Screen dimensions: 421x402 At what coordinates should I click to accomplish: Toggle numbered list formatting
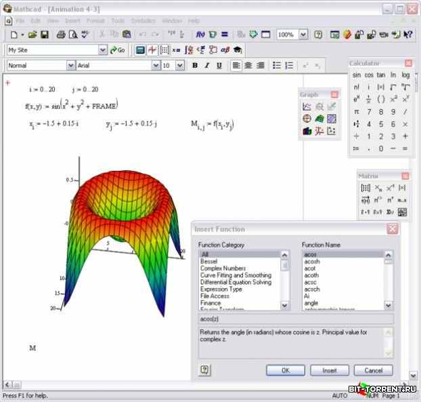coord(289,65)
